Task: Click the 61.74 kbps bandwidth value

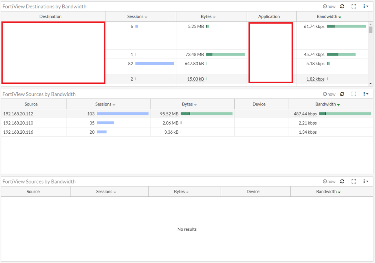Action: [314, 26]
